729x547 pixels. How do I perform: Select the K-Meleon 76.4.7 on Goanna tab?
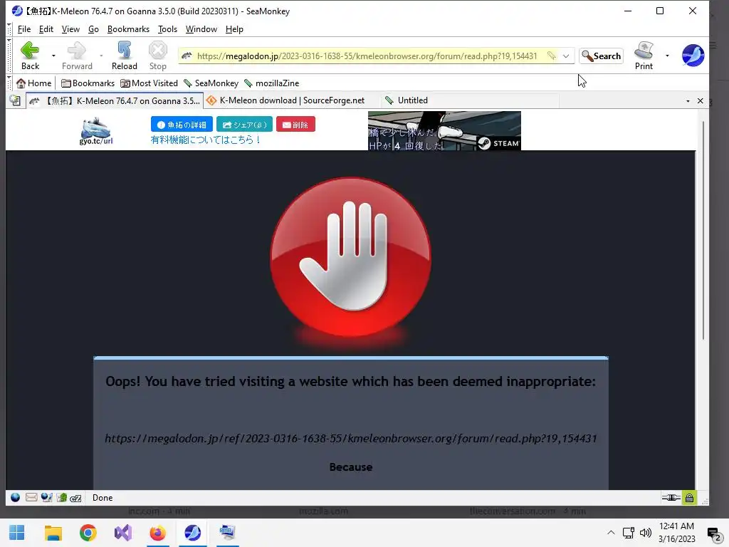(x=115, y=101)
